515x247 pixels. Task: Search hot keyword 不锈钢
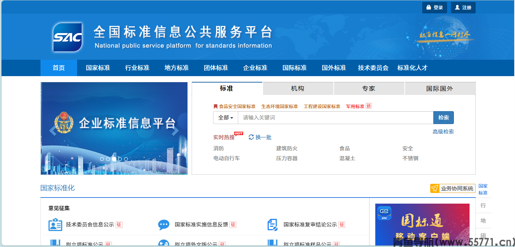pyautogui.click(x=410, y=158)
